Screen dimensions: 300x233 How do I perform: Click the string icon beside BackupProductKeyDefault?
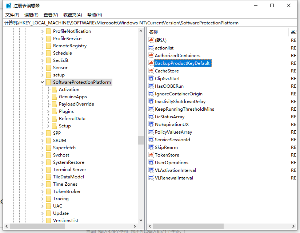(x=151, y=63)
